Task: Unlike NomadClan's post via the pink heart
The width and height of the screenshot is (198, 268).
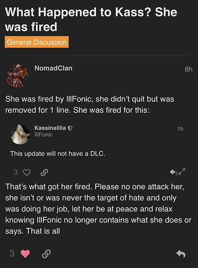Action: point(25,254)
